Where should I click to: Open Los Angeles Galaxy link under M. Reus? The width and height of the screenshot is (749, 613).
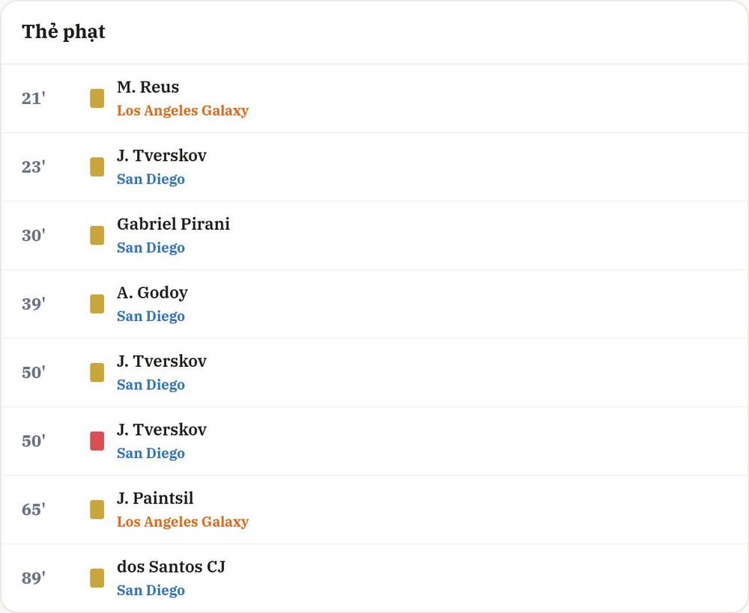(x=183, y=110)
